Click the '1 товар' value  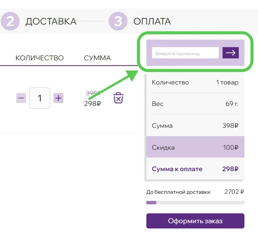tap(227, 82)
